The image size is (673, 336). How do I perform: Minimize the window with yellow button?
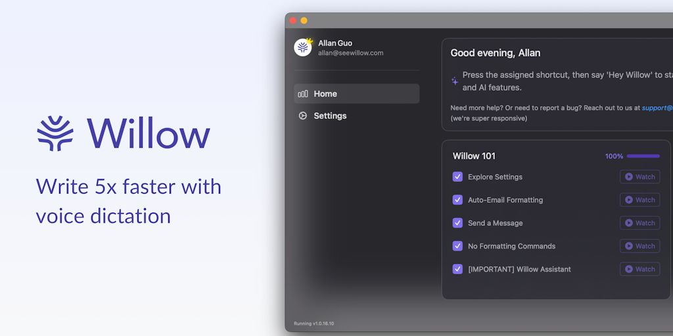(304, 20)
